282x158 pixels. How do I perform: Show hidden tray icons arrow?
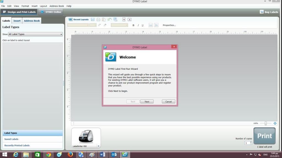pos(247,154)
